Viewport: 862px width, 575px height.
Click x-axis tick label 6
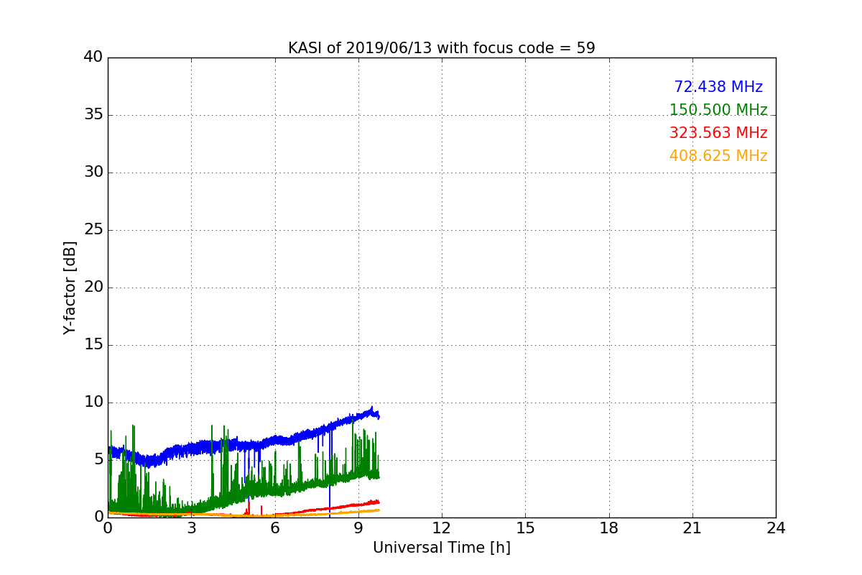274,528
